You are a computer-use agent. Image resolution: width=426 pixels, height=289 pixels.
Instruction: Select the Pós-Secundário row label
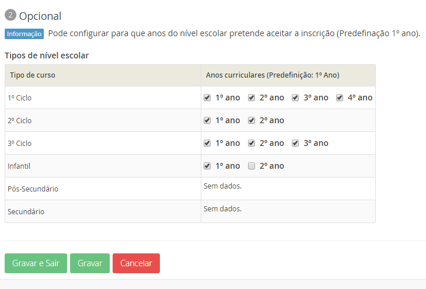pos(33,189)
